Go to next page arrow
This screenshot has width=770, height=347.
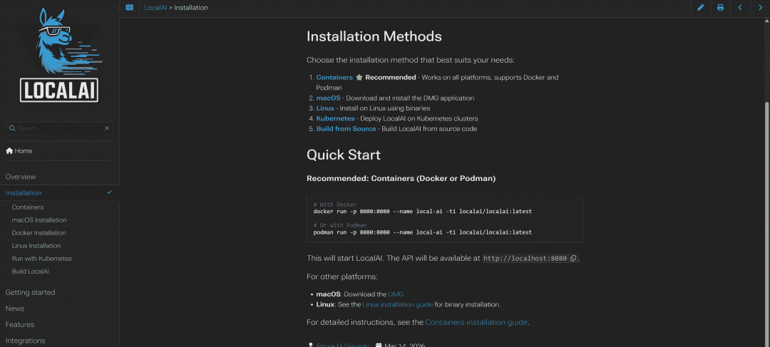pyautogui.click(x=761, y=7)
